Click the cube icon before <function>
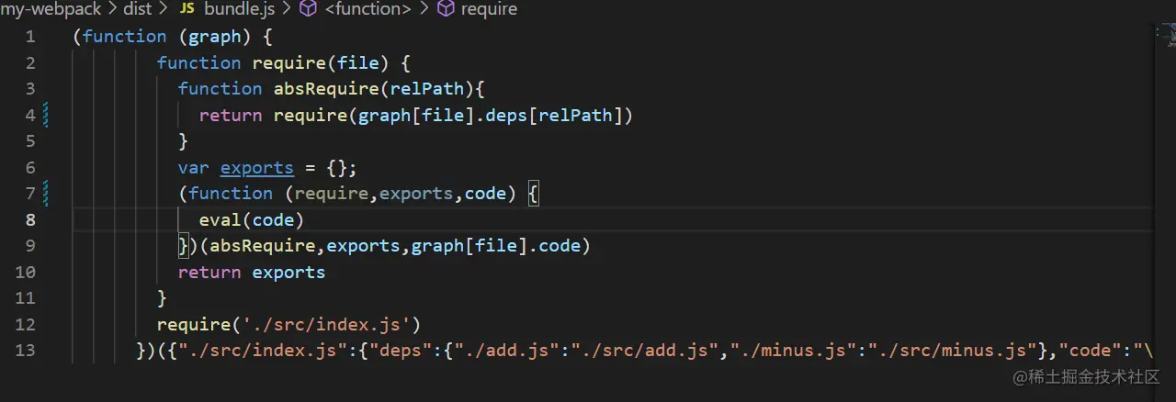 [309, 9]
